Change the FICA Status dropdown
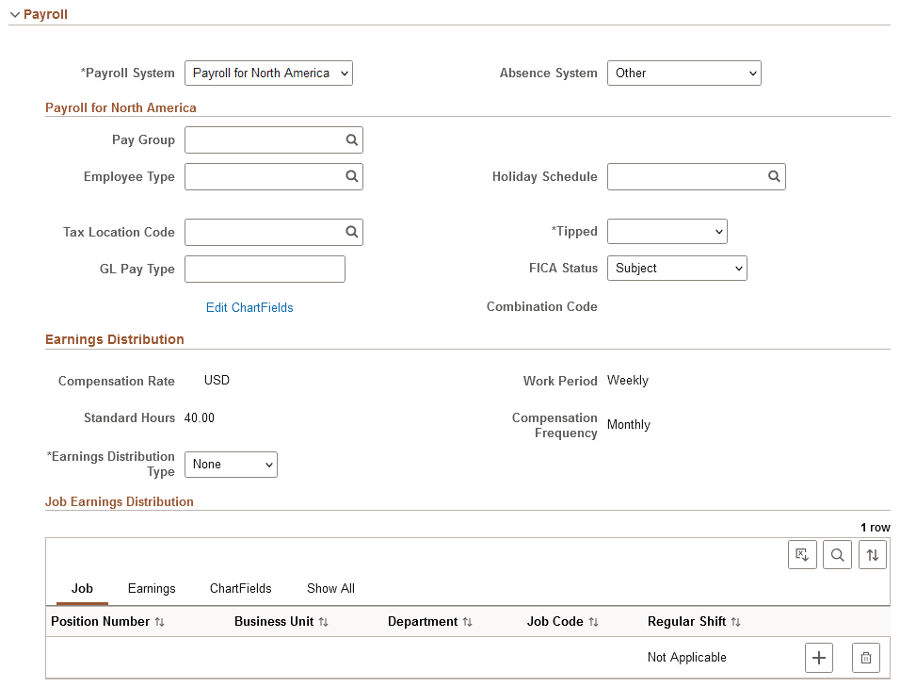Image resolution: width=900 pixels, height=687 pixels. tap(676, 268)
